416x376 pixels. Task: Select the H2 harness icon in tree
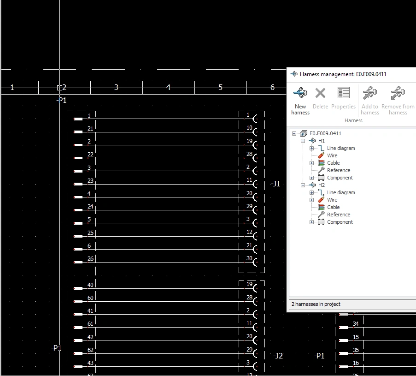(312, 185)
